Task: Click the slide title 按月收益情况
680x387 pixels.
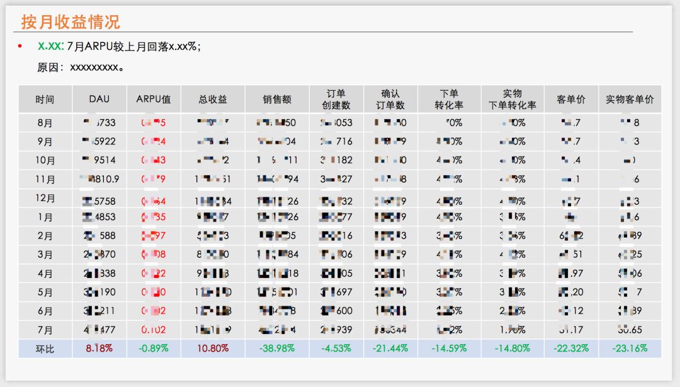Action: [x=71, y=22]
